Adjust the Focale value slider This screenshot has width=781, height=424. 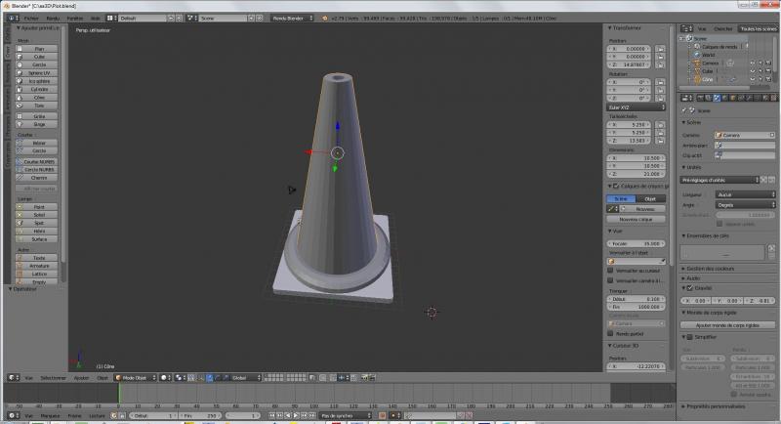(636, 243)
